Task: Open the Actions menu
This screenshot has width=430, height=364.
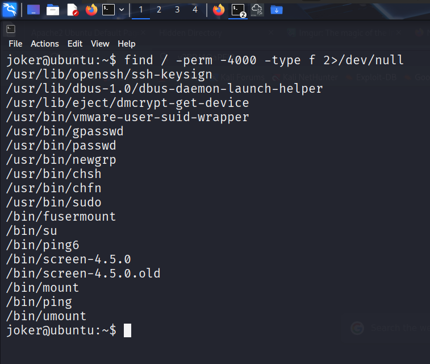Action: tap(45, 44)
